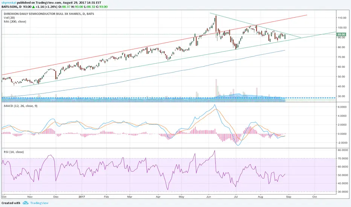Screen dimensions: 351x207
Task: Click the Jun time axis label
Action: coord(209,197)
